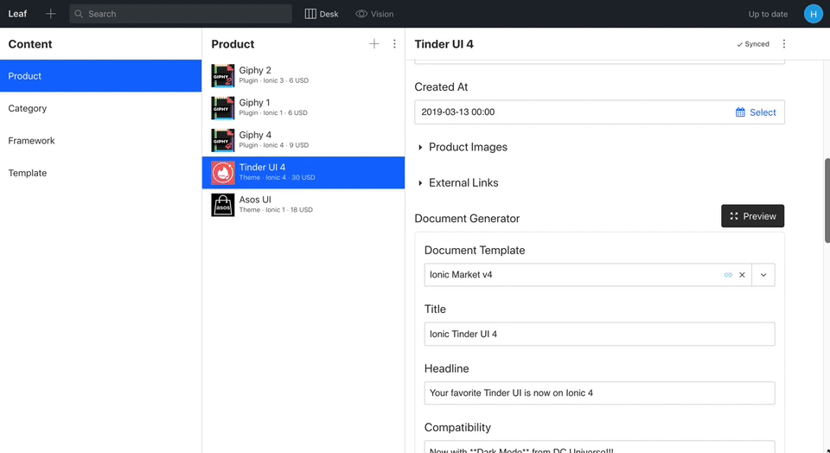Click Asos UI thumbnail image

click(x=223, y=205)
